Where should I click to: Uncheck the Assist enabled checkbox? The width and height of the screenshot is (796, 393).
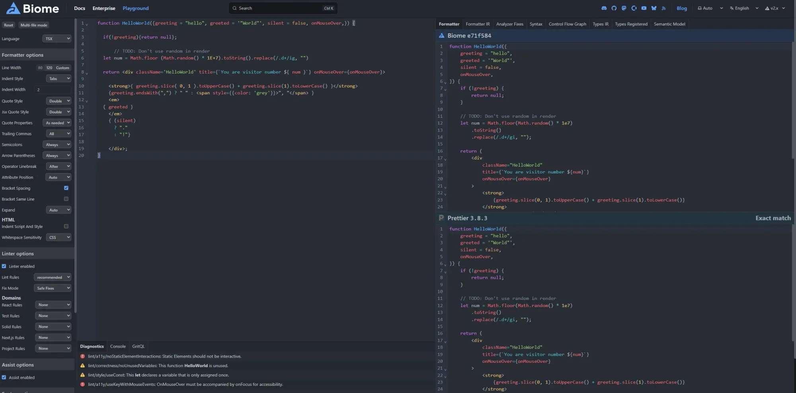tap(4, 377)
